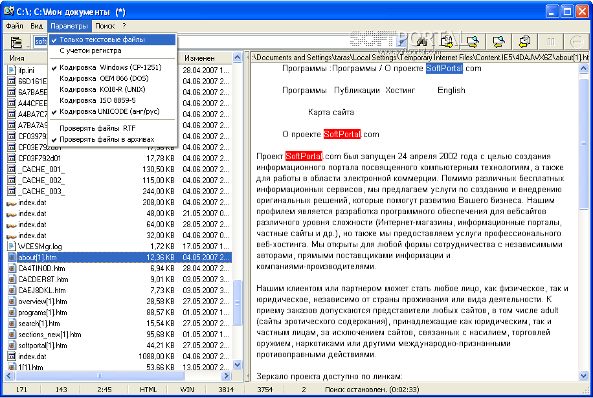Open the Поиск menu
This screenshot has width=593, height=398.
(x=105, y=26)
